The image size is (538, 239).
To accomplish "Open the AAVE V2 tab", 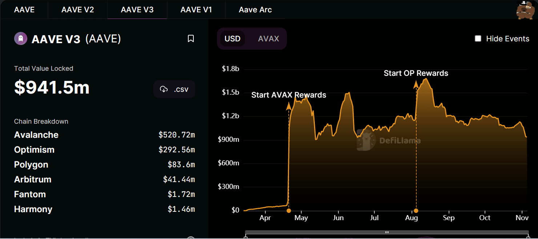I will [x=78, y=10].
